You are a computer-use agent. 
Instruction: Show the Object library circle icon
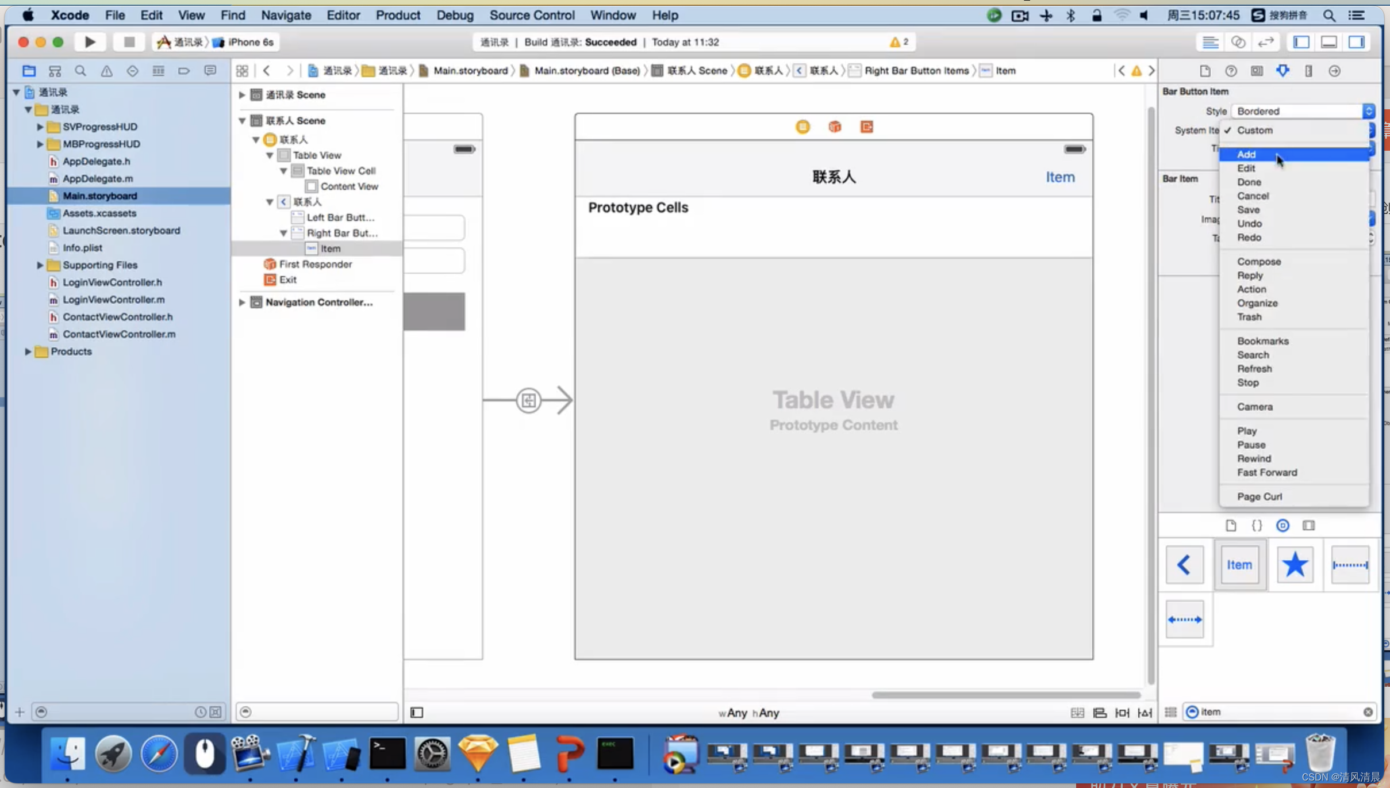(1283, 525)
